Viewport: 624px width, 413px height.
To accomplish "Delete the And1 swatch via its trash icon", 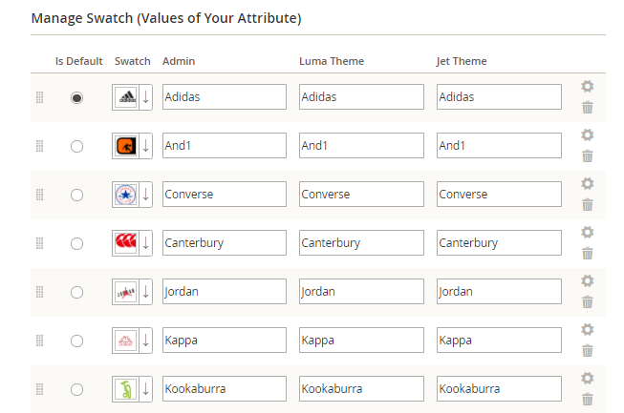I will point(588,155).
